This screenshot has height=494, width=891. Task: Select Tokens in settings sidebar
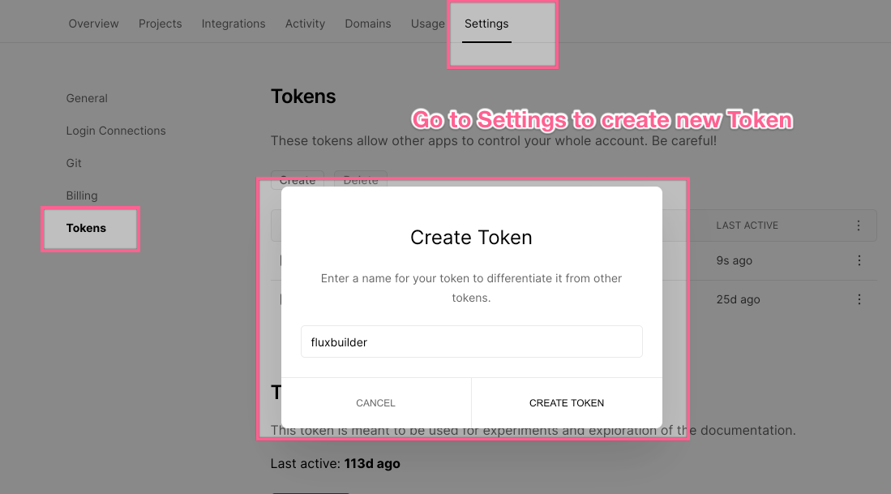tap(86, 228)
